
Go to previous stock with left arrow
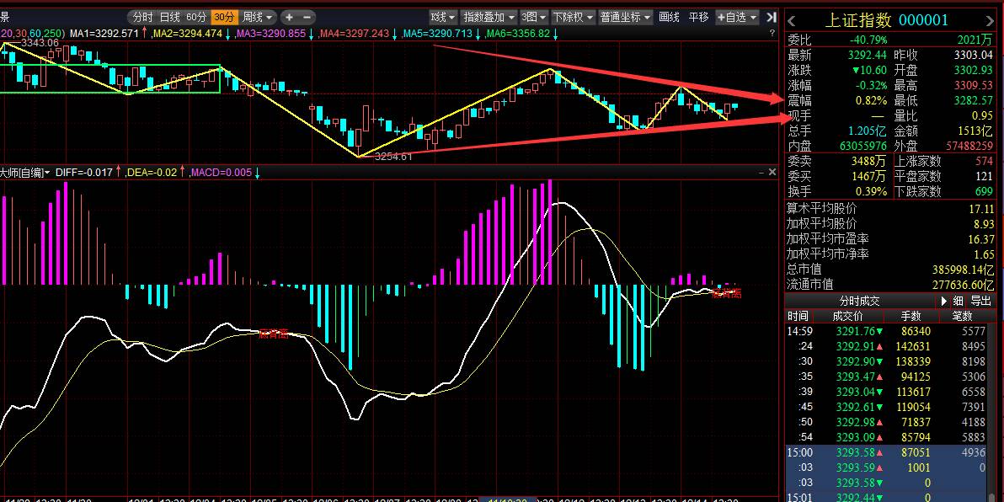(792, 20)
